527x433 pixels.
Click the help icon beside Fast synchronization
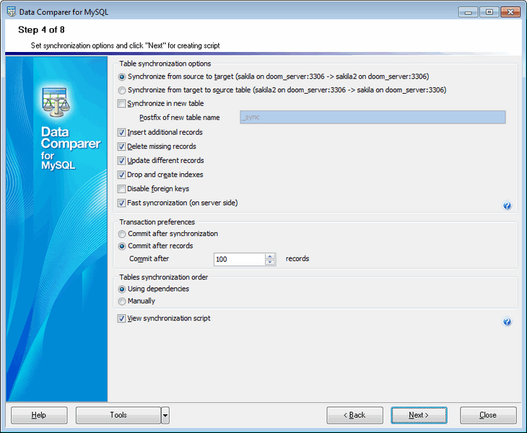[x=507, y=205]
